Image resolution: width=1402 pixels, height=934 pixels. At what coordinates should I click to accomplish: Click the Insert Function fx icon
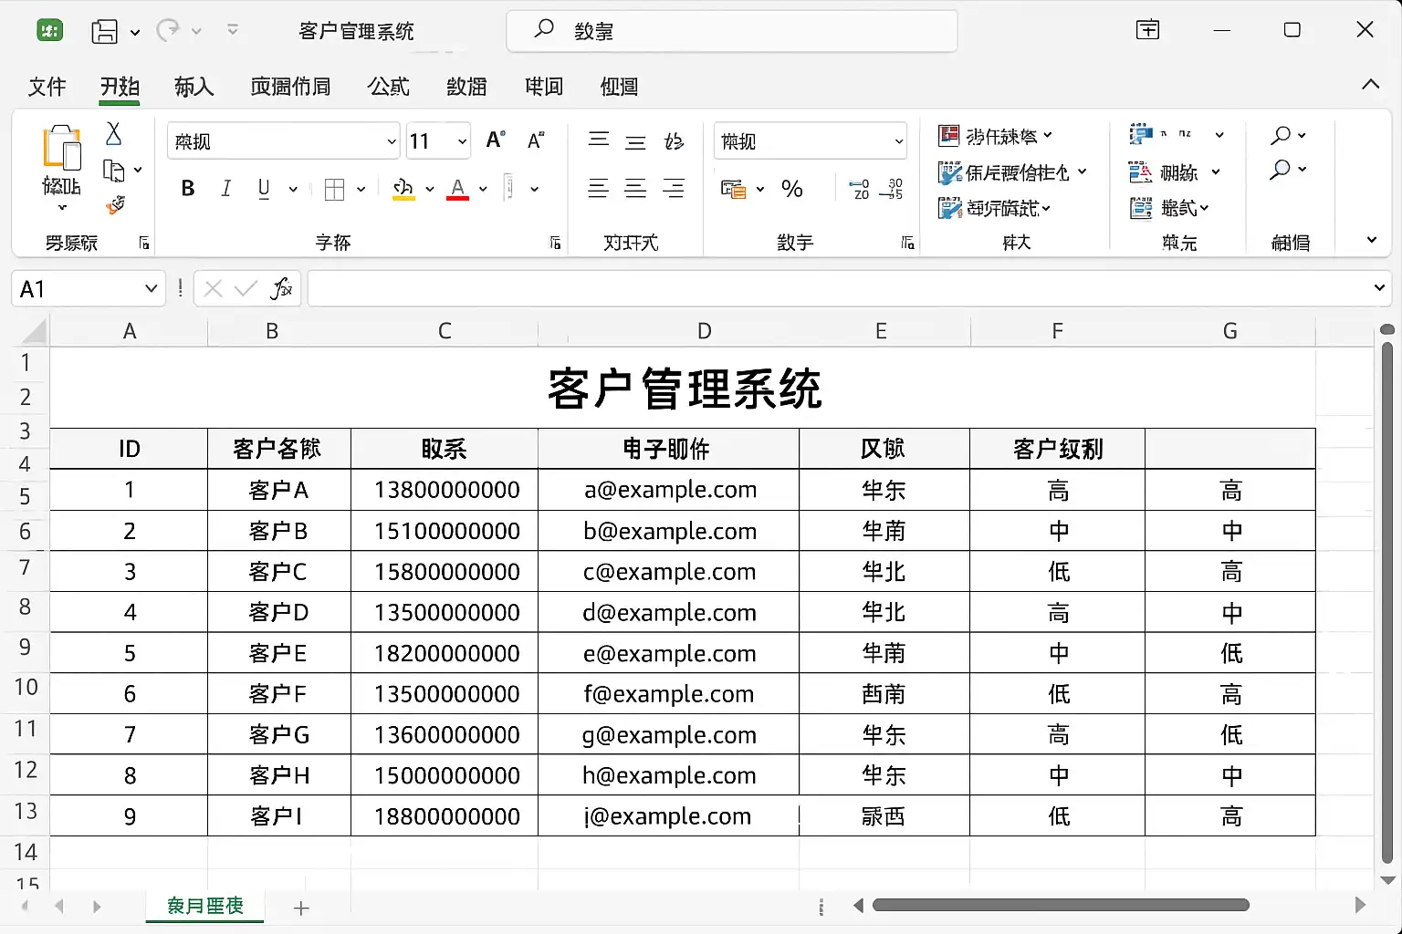pos(281,289)
